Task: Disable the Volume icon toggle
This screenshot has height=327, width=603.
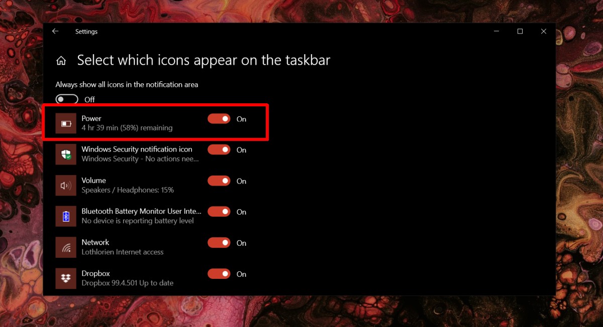Action: tap(219, 181)
